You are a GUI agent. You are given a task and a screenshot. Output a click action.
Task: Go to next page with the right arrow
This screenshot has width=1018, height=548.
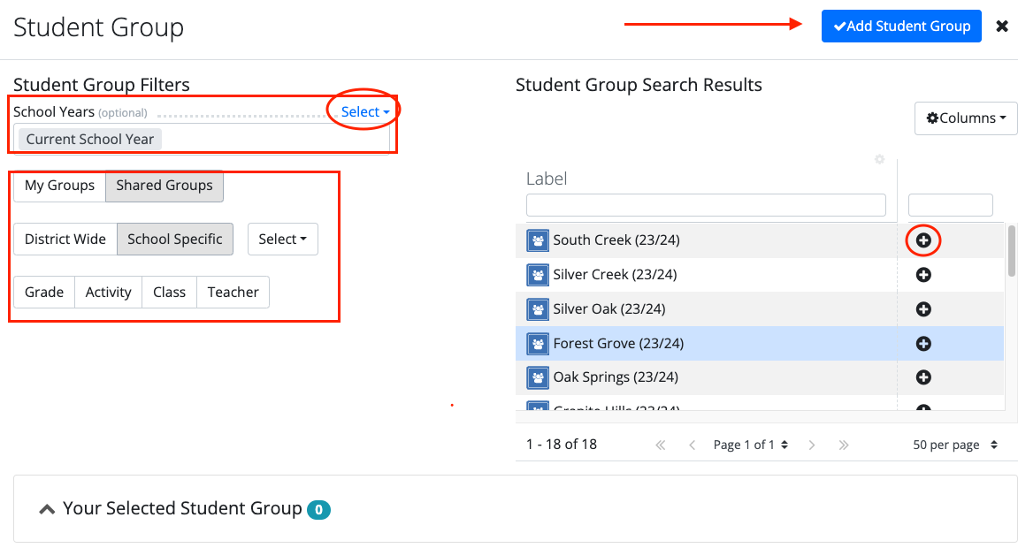pyautogui.click(x=812, y=445)
